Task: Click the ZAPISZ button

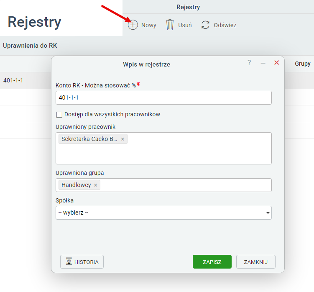Action: pos(212,262)
